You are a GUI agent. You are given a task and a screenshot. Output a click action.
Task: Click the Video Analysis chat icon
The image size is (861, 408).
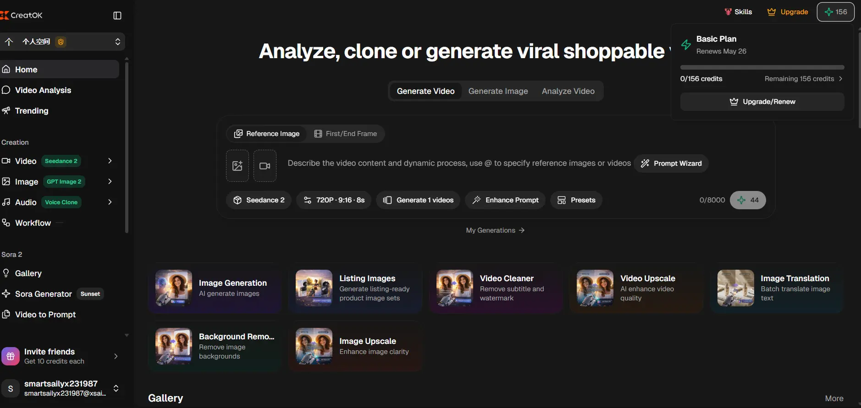[x=6, y=90]
